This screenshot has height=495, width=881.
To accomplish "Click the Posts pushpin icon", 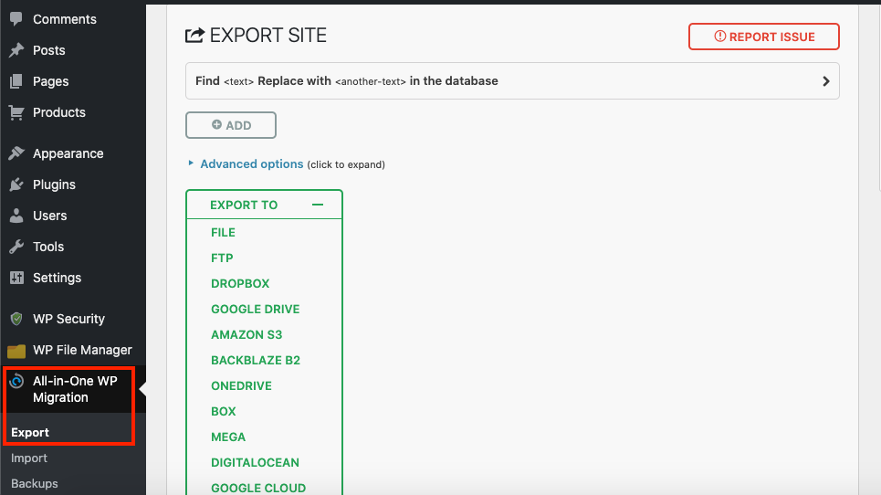I will (x=16, y=50).
